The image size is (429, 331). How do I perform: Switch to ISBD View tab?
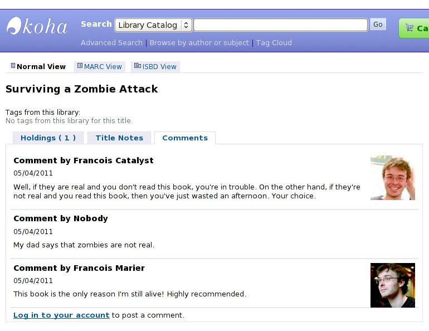[x=159, y=67]
